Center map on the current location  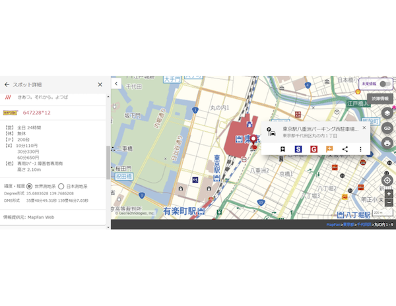[387, 181]
